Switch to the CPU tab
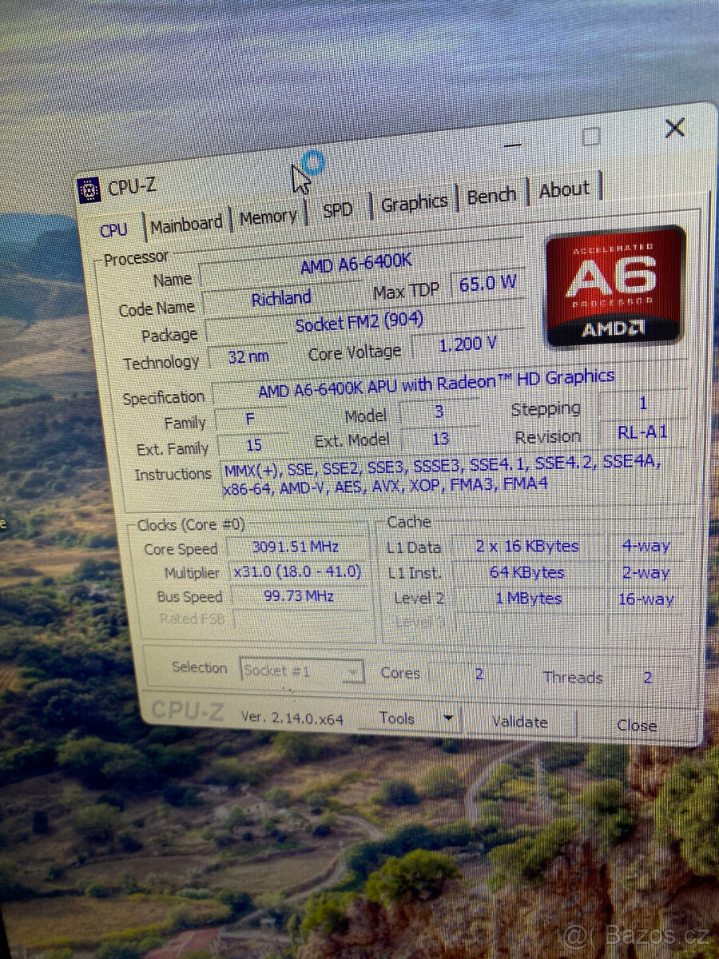 pyautogui.click(x=113, y=230)
